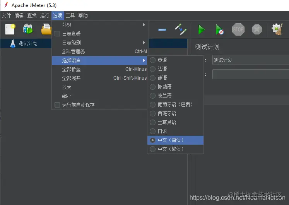Select 波兰语 language radio button

click(152, 96)
